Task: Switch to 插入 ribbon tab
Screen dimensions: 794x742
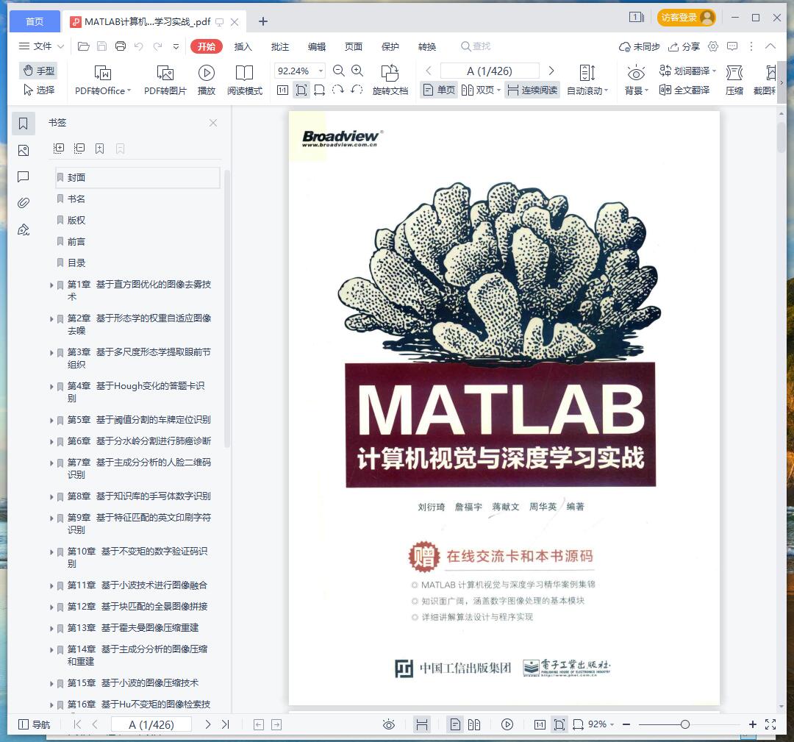Action: click(x=243, y=46)
